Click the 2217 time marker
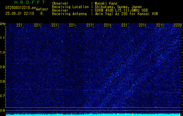The width and height of the screenshot is (183, 116). pos(125,25)
